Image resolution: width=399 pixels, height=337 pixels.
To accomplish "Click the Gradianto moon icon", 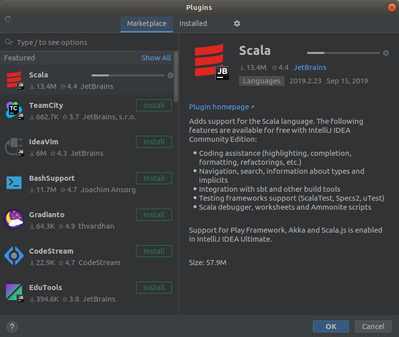I will [x=14, y=220].
